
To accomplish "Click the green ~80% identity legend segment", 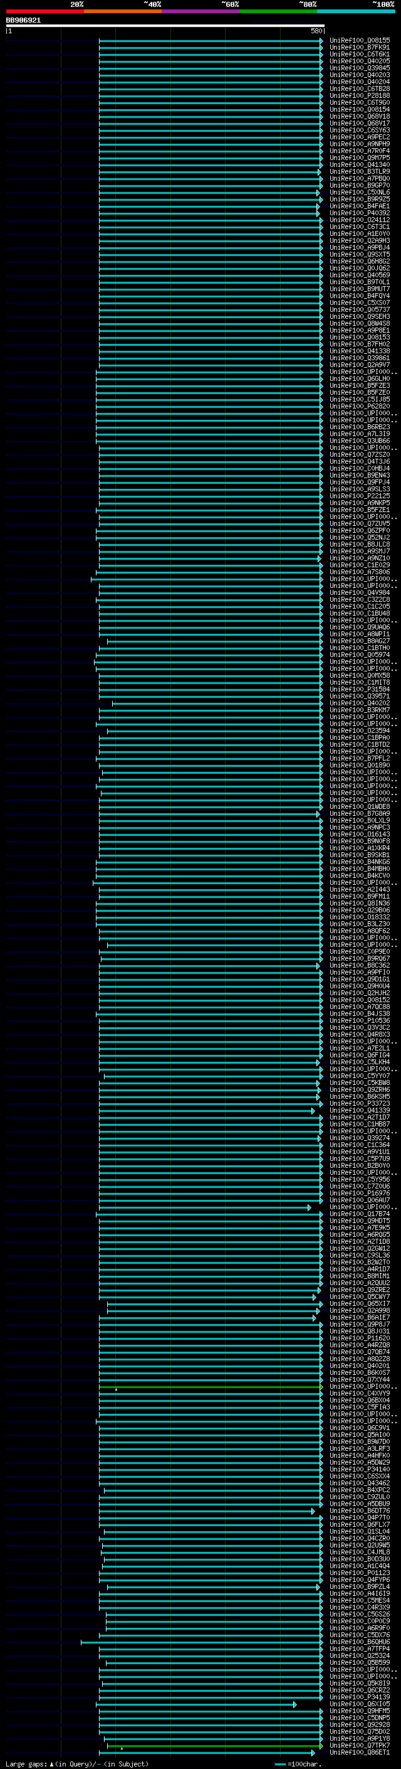I will (278, 11).
